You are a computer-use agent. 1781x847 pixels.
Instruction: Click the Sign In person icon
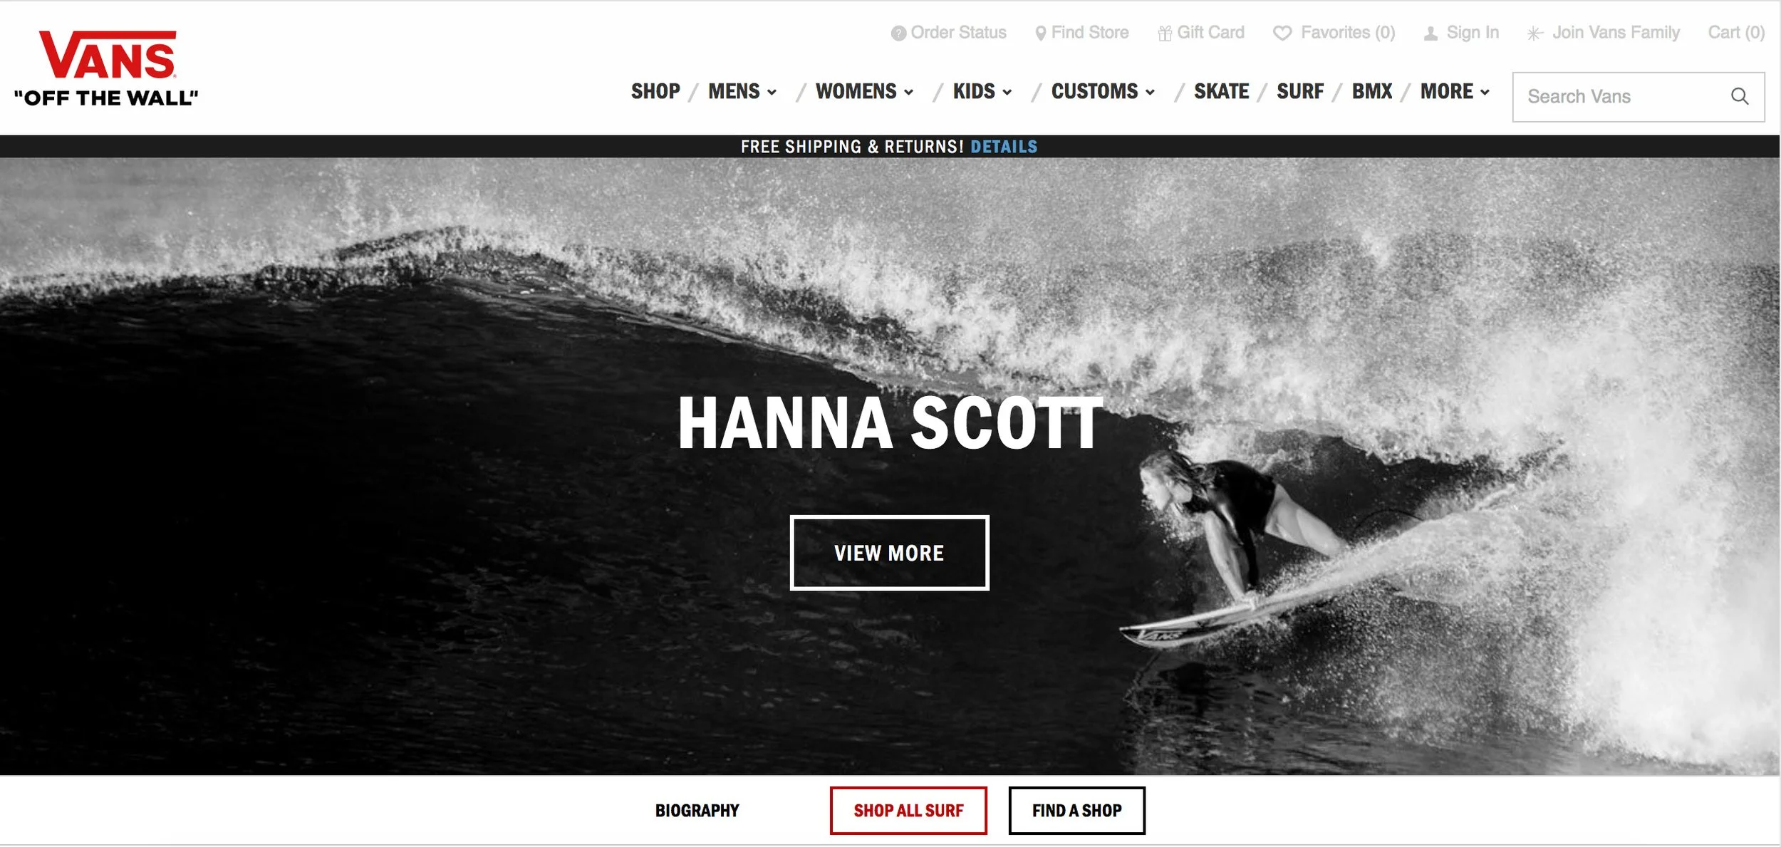(1430, 33)
